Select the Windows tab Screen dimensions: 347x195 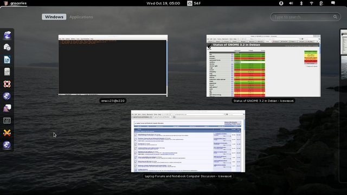(54, 17)
